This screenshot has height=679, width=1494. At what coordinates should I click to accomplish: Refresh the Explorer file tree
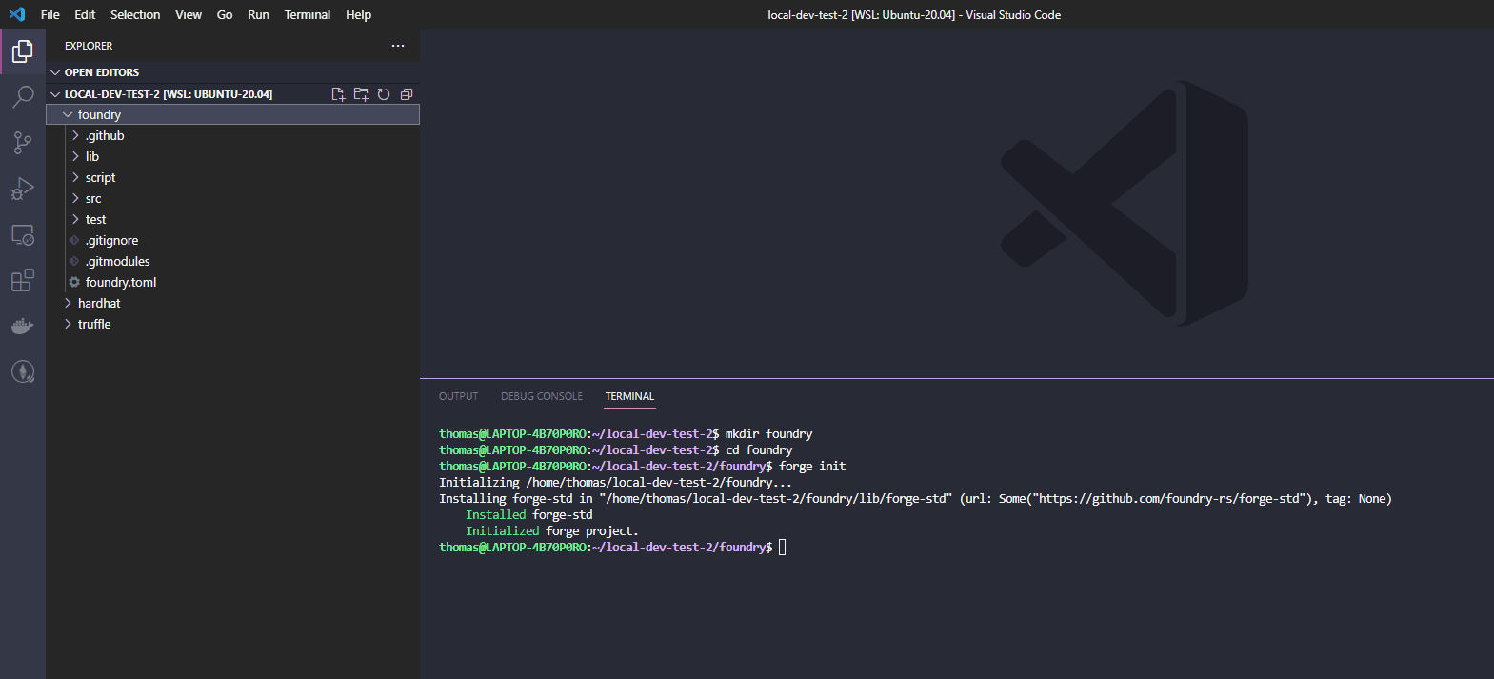coord(384,94)
